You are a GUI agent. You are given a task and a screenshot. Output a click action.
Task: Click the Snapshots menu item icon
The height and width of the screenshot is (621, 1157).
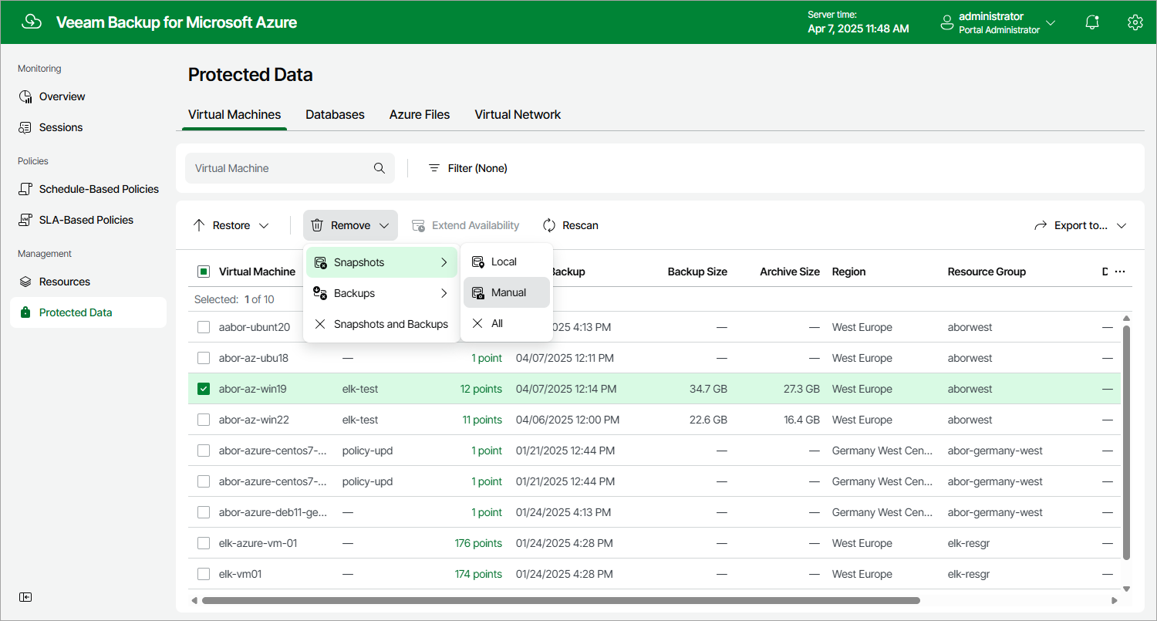[320, 262]
